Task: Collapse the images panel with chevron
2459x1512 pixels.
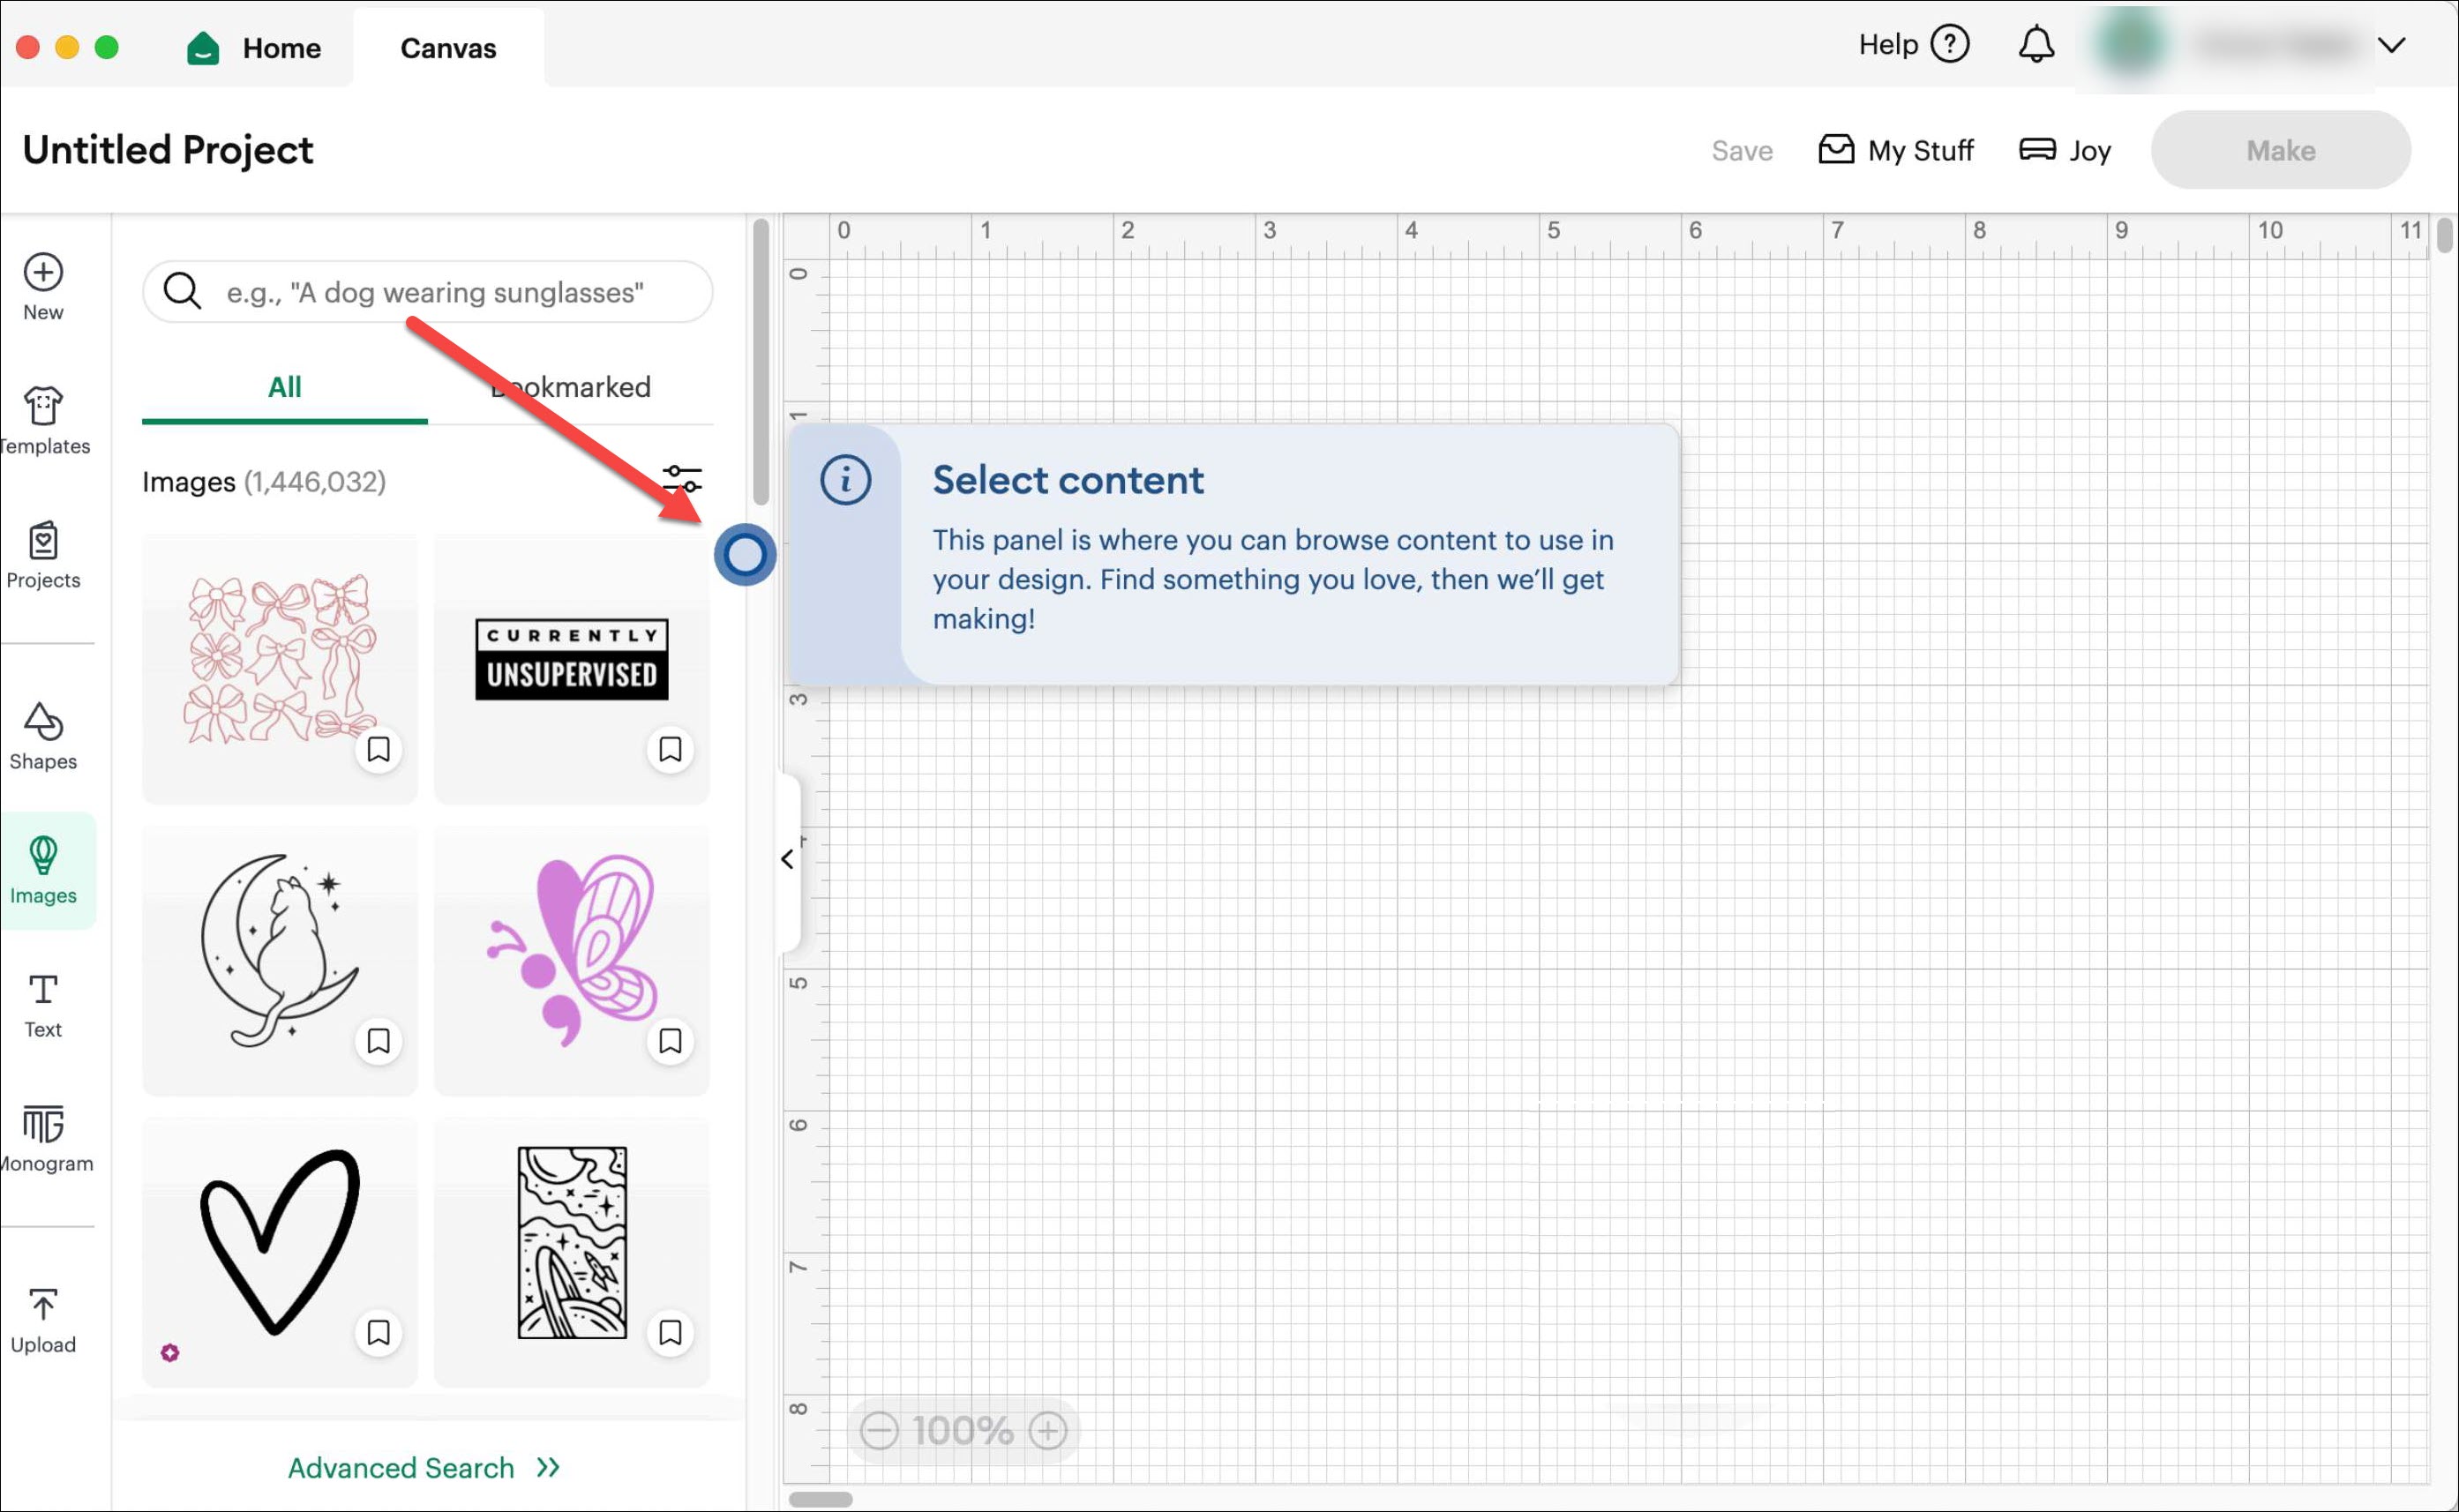Action: click(788, 859)
